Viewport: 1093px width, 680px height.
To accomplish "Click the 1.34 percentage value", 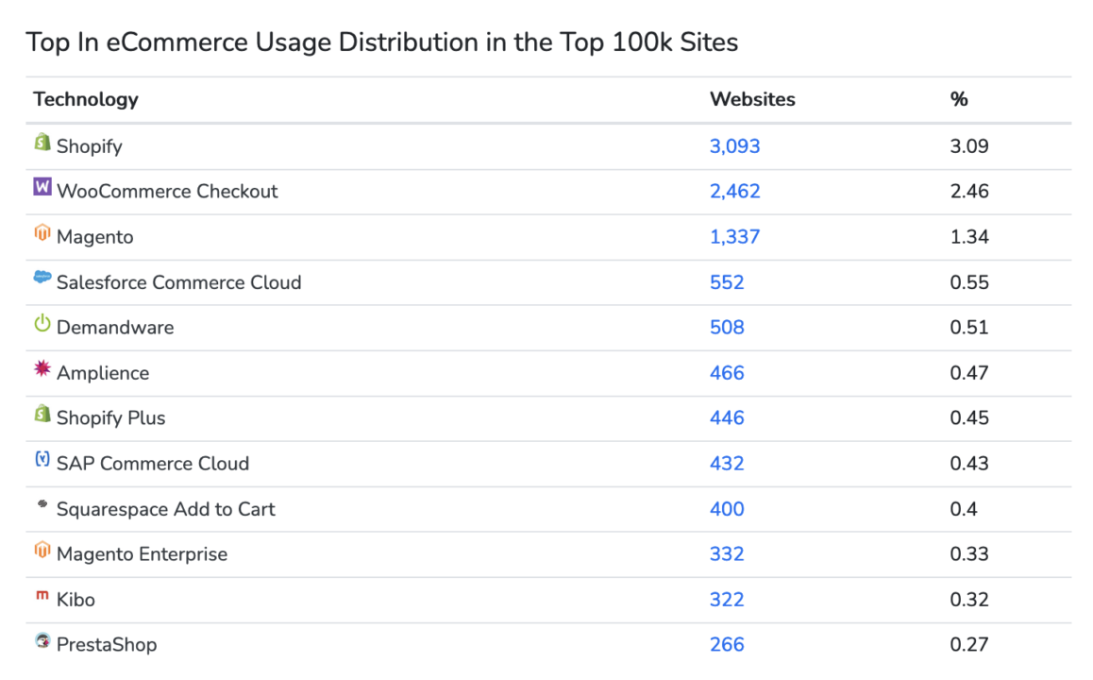I will (x=969, y=237).
